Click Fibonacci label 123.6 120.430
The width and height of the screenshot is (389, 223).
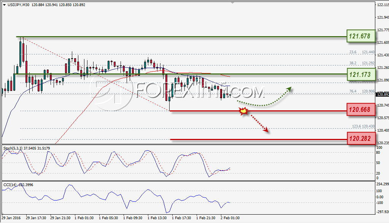coord(363,126)
